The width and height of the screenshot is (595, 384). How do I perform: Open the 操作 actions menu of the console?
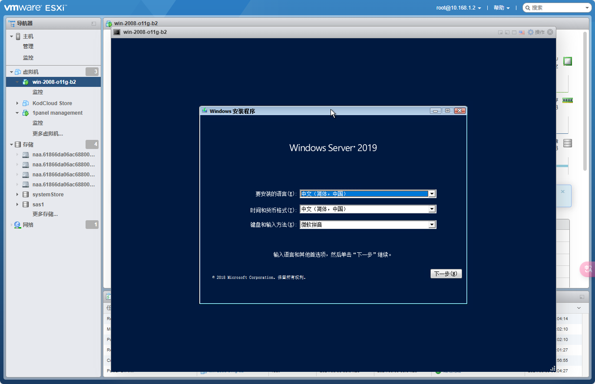click(x=540, y=32)
